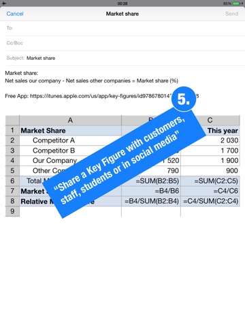
Task: Select column C header
Action: [x=210, y=120]
